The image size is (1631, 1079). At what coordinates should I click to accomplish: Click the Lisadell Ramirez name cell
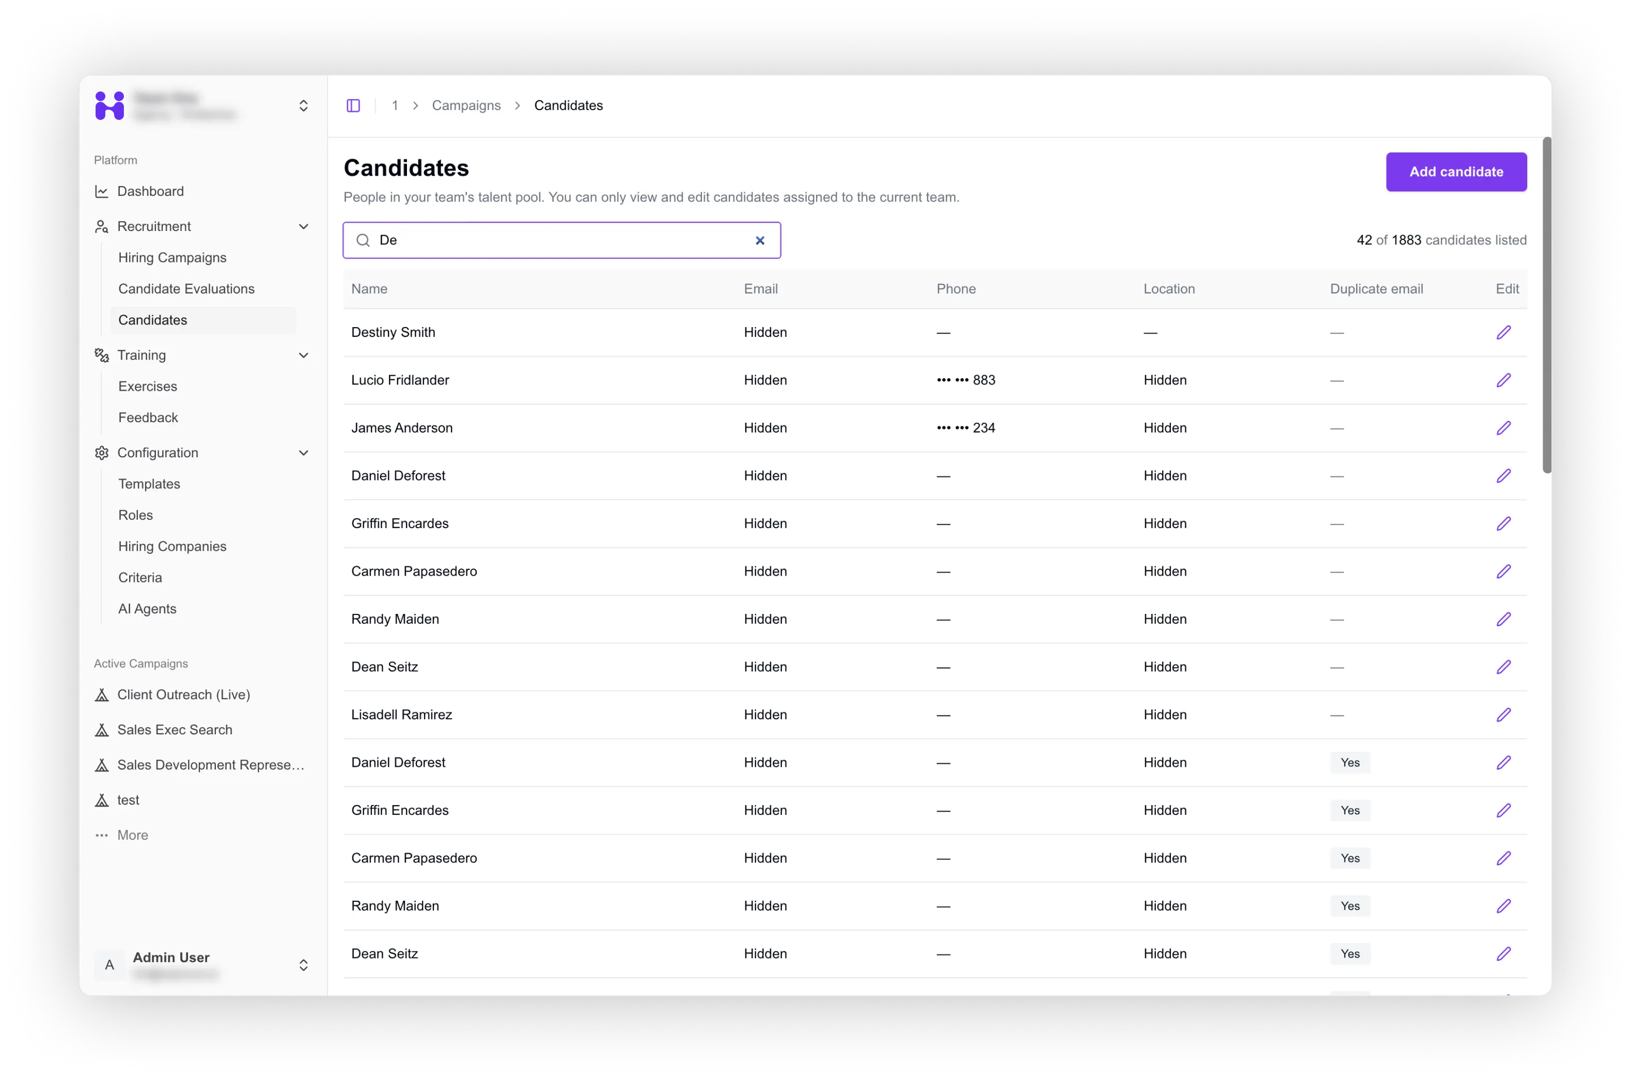[x=402, y=715]
